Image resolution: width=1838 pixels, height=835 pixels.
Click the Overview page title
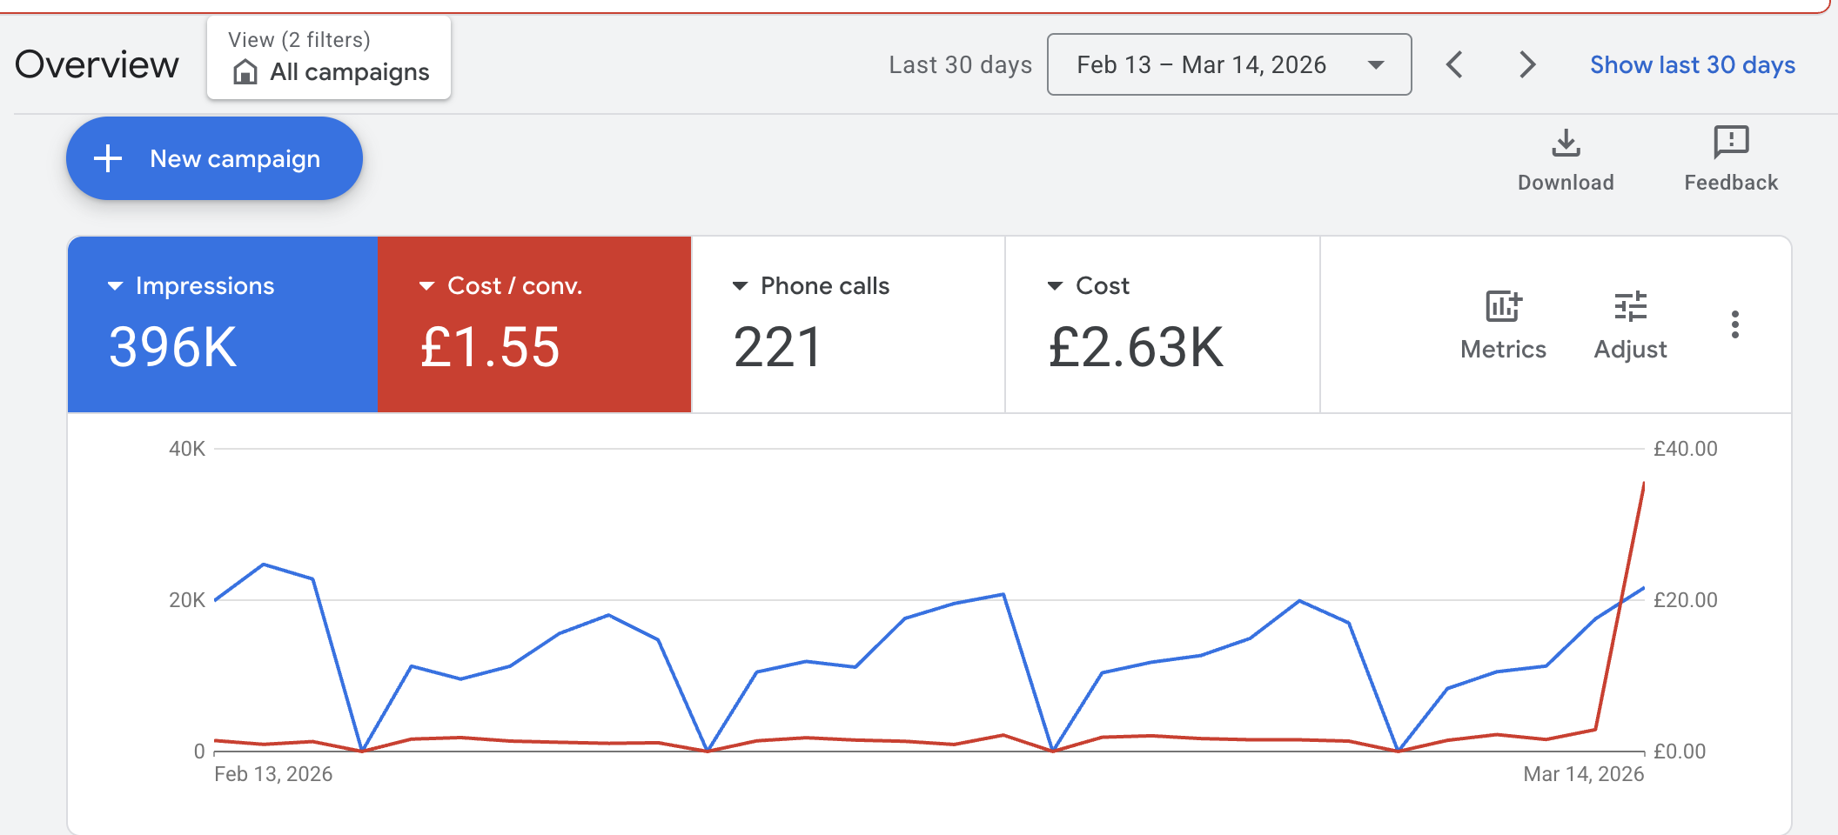pos(97,63)
